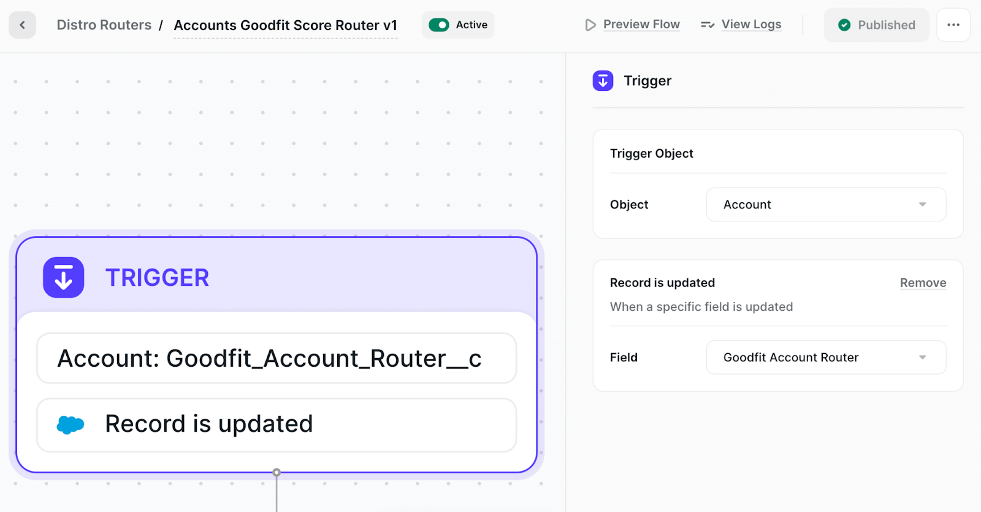Click the Preview Flow play icon

click(590, 25)
